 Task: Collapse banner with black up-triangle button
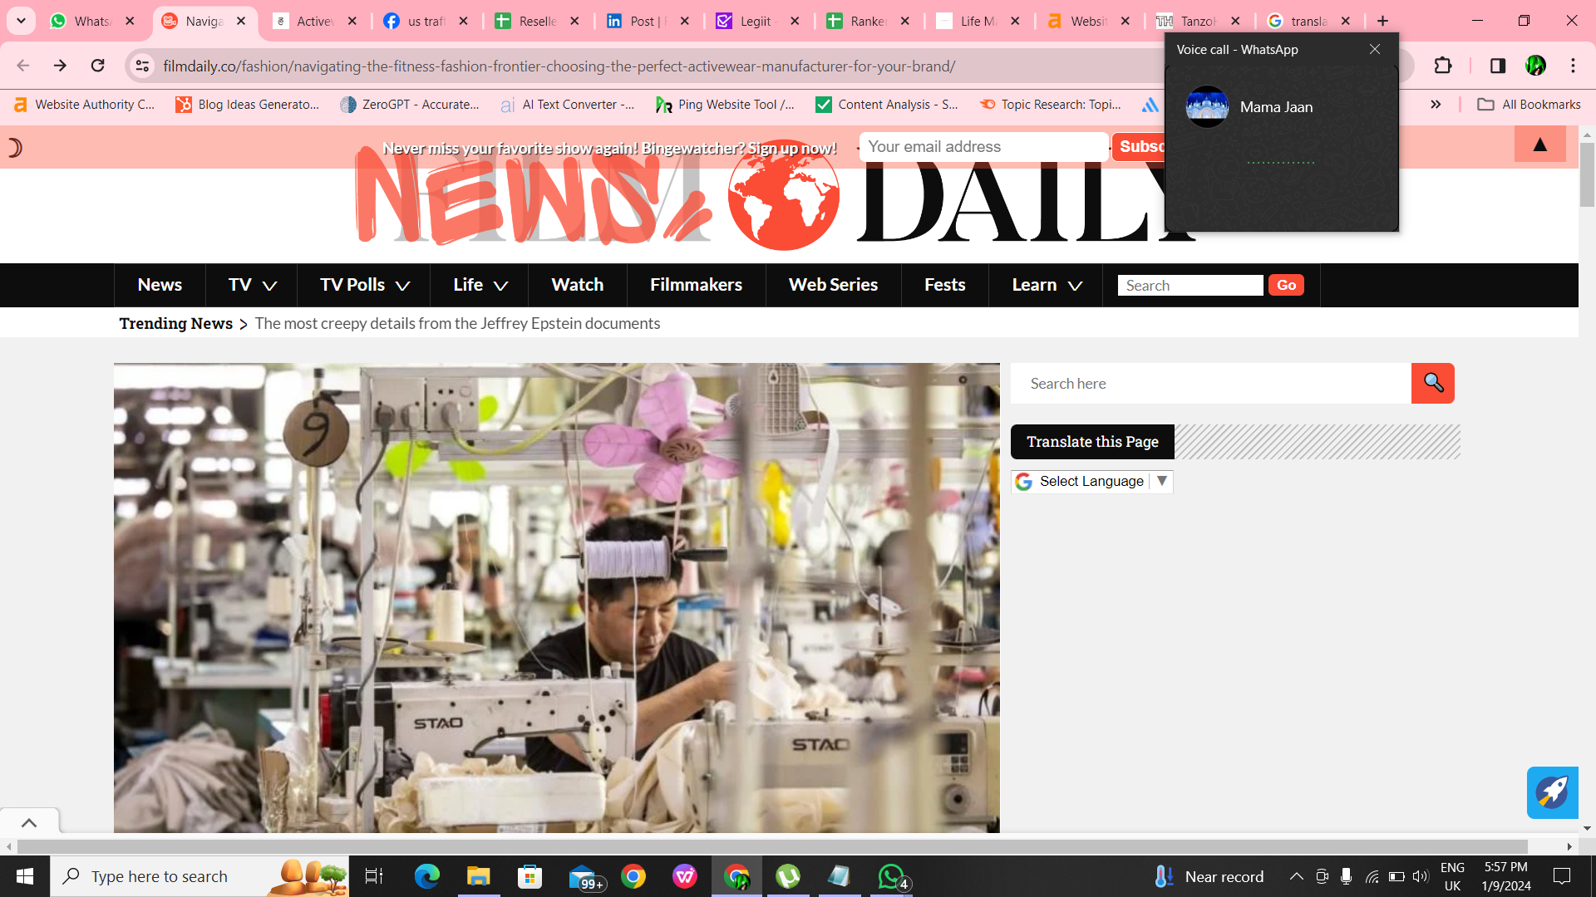tap(1539, 145)
